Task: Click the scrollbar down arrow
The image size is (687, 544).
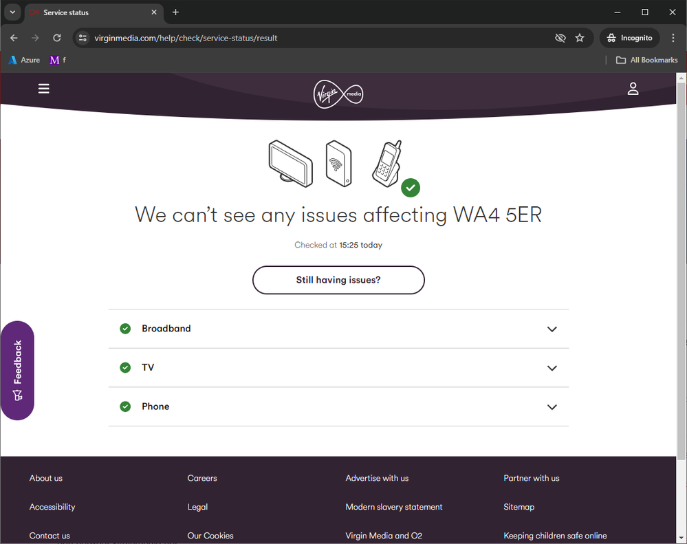Action: click(x=681, y=538)
